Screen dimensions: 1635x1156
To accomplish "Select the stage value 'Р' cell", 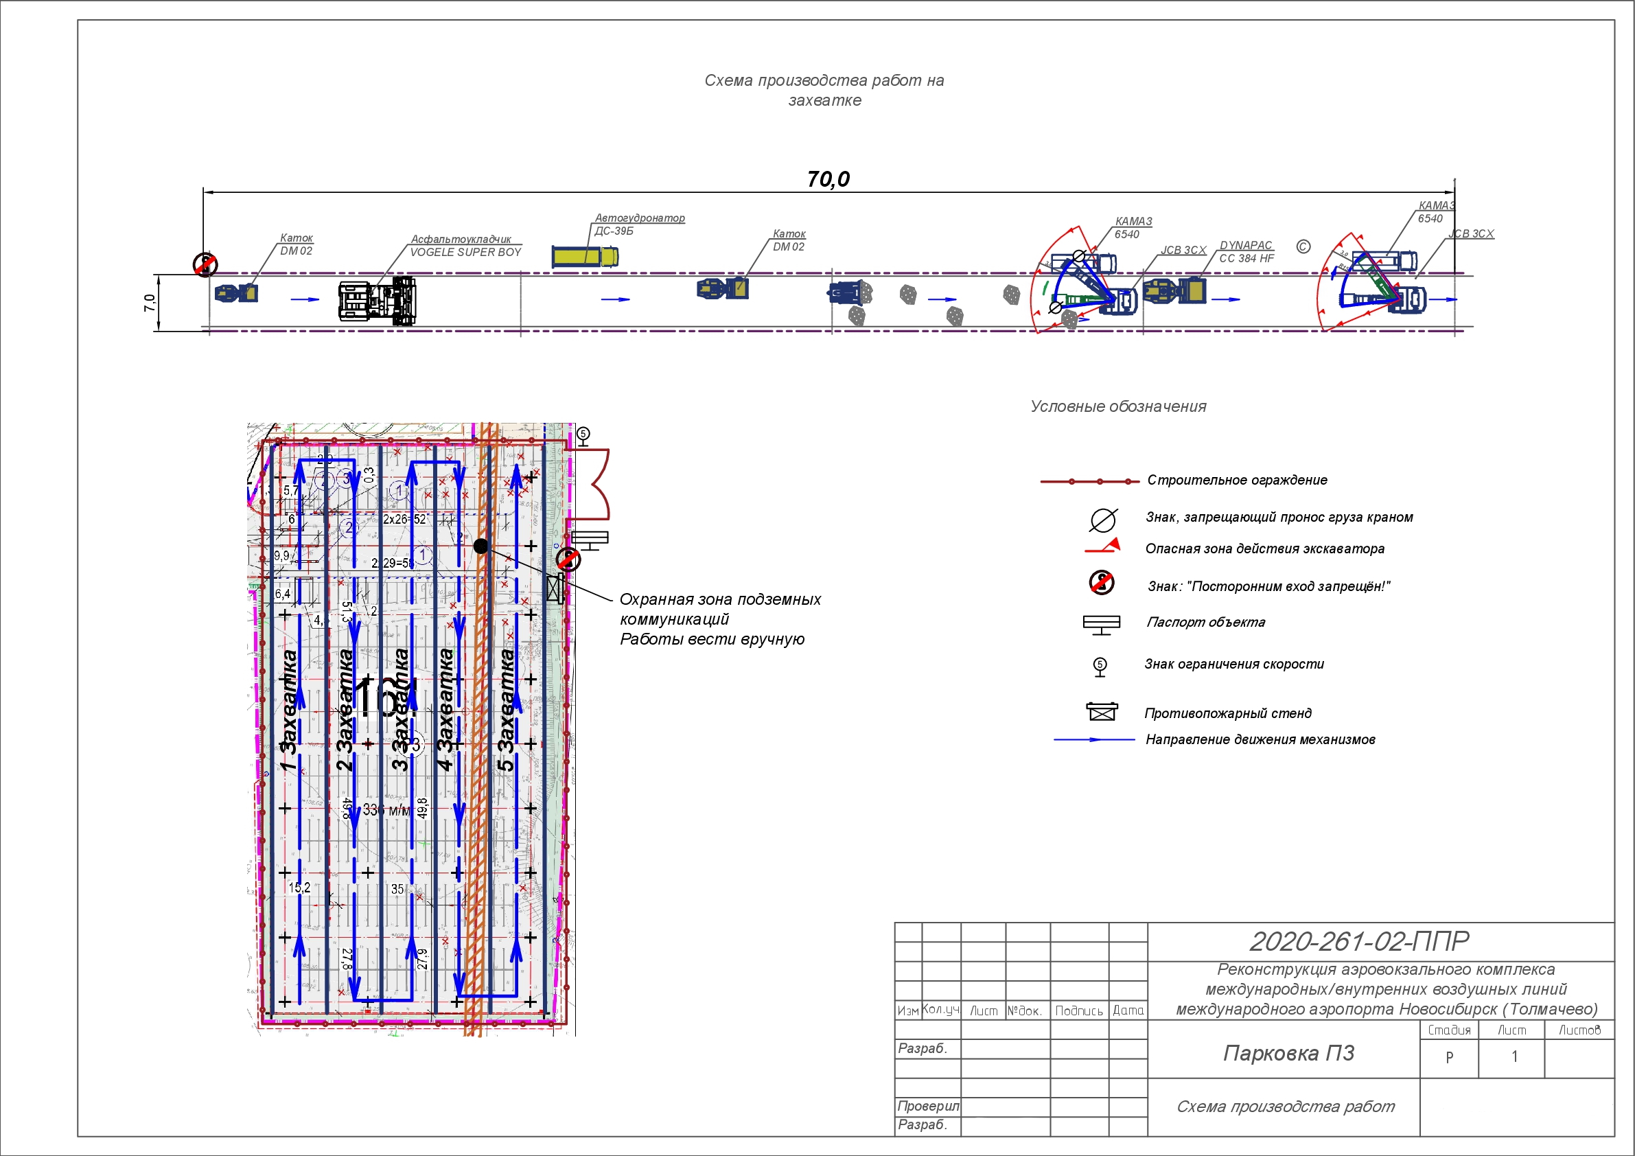I will click(1449, 1058).
